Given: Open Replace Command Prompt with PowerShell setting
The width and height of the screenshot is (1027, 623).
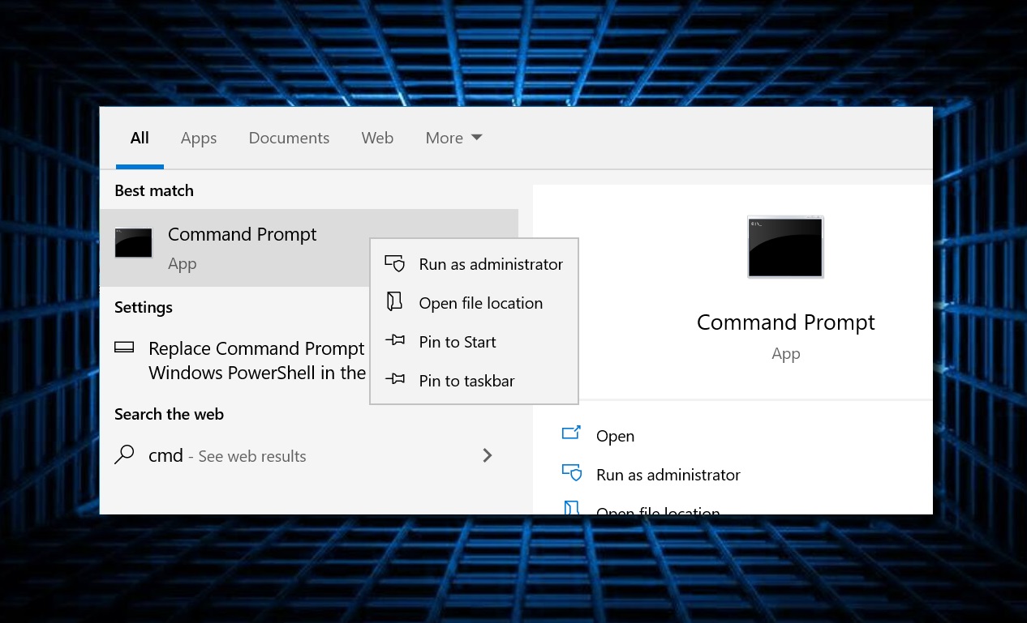Looking at the screenshot, I should coord(257,361).
